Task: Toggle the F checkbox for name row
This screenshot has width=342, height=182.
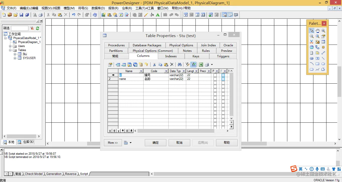Action: (x=223, y=79)
